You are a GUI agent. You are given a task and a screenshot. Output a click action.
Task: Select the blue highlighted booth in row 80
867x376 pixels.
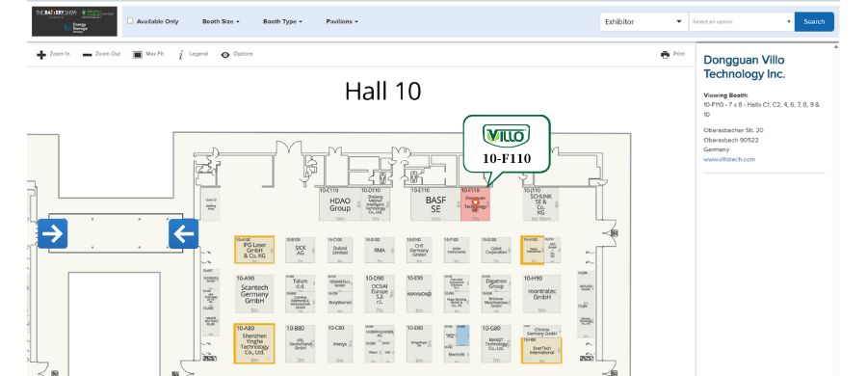(x=463, y=336)
